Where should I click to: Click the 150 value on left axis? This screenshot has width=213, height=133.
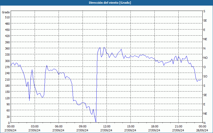7,92
